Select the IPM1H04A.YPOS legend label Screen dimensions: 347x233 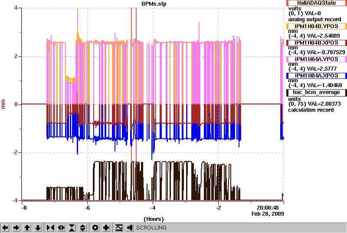pyautogui.click(x=317, y=59)
